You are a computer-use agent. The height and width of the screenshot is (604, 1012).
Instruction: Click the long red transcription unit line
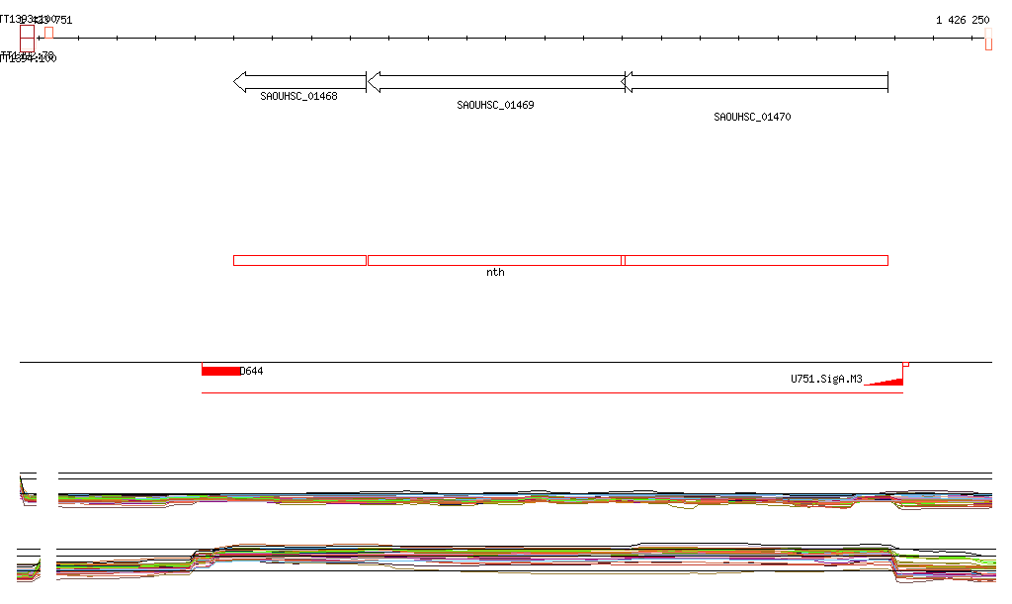point(552,393)
